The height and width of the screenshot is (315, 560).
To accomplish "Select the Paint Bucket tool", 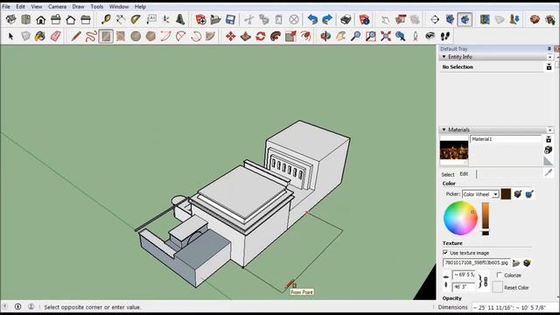I will click(x=40, y=36).
